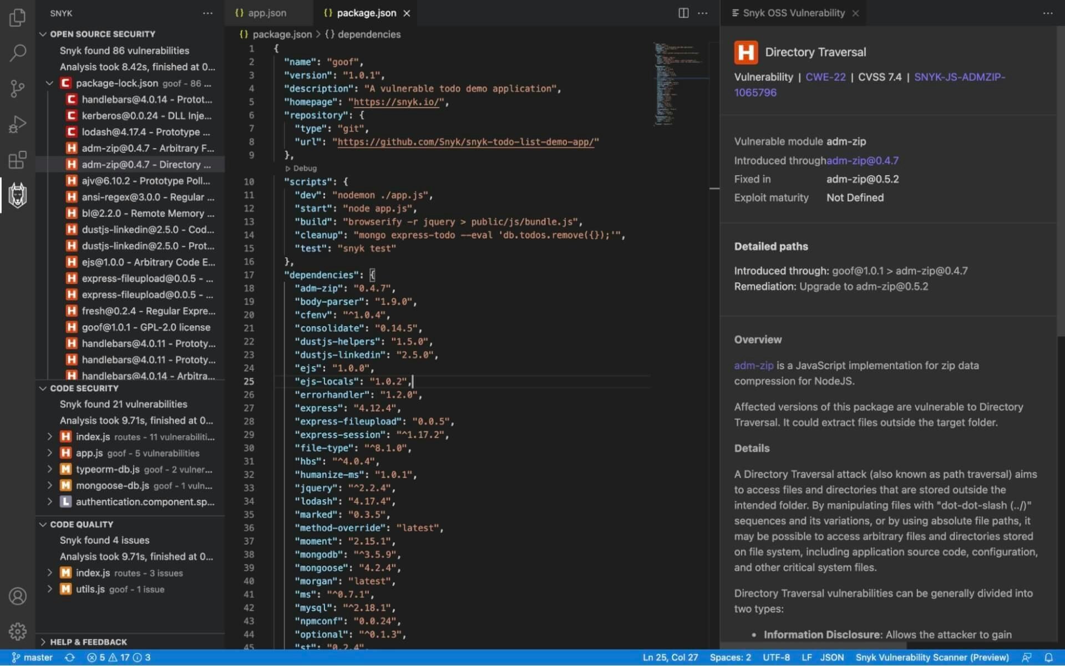Open the Explorer view
Viewport: 1065px width, 666px height.
click(x=17, y=18)
